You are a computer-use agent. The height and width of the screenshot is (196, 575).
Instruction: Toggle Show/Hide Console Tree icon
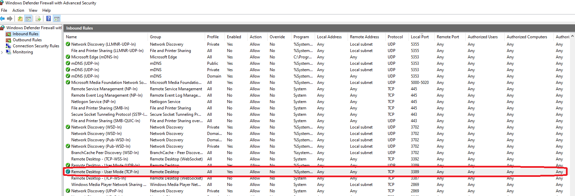click(28, 19)
